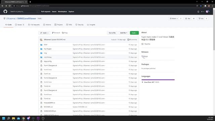215x121 pixels.
Task: Switch to the Code tab
Action: 8,25
